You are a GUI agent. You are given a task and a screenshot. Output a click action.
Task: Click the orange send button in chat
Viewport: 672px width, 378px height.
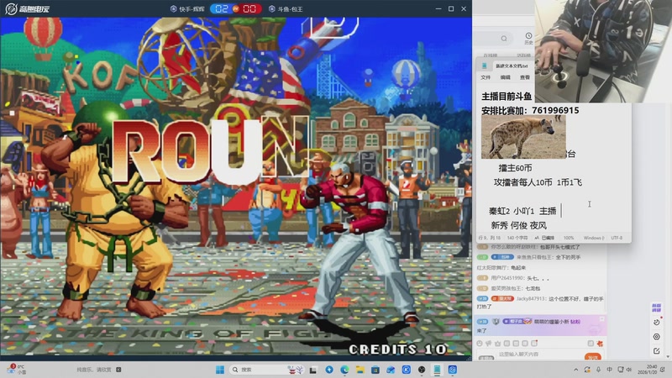point(593,357)
